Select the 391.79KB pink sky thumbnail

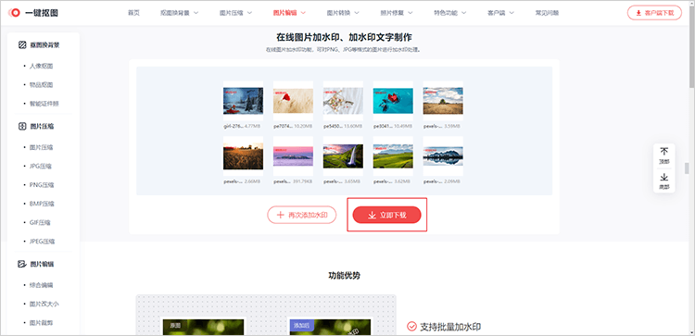click(x=293, y=156)
